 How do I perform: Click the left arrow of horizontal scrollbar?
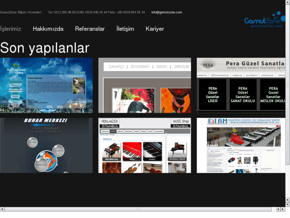(x=2, y=209)
